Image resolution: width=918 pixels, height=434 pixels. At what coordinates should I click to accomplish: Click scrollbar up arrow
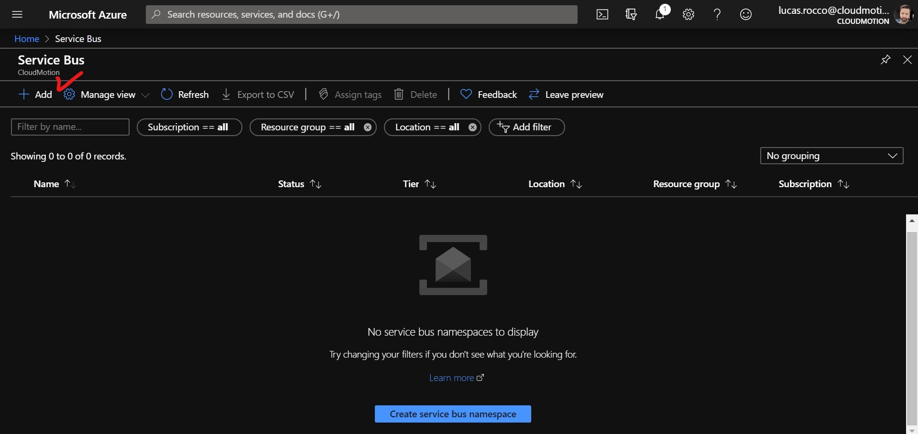click(x=912, y=220)
